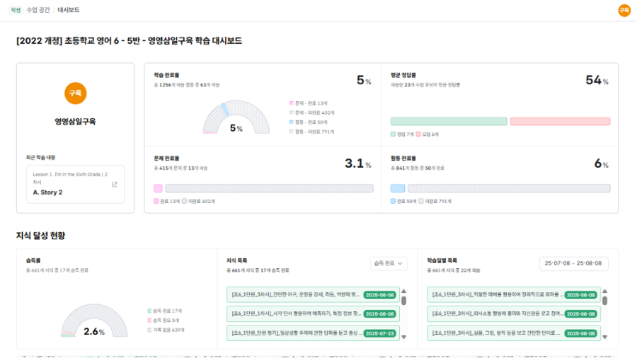Open the orange user avatar in top-right
The image size is (637, 358).
624,11
